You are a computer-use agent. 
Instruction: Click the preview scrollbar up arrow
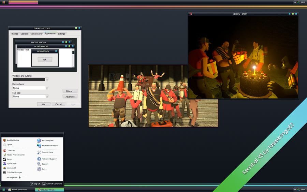coord(73,50)
